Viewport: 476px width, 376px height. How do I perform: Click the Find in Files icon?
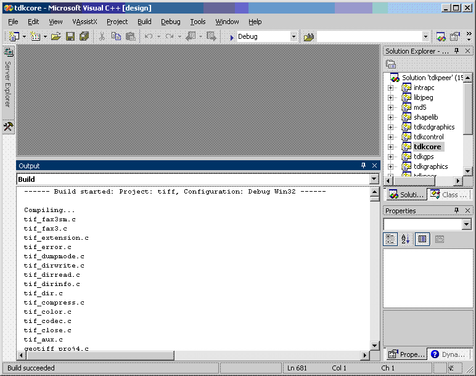(309, 37)
